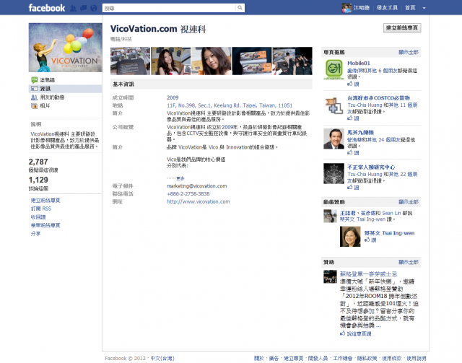Click the unlike link in sidebar
This screenshot has height=363, width=462.
pos(38,217)
